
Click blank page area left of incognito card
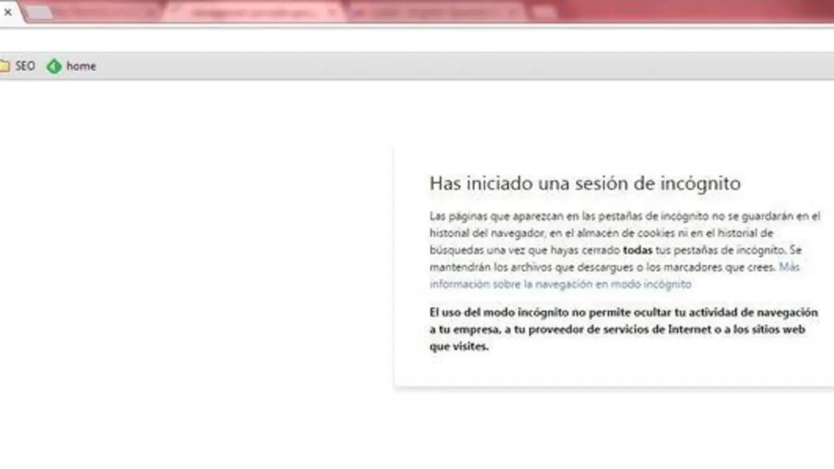tap(195, 261)
